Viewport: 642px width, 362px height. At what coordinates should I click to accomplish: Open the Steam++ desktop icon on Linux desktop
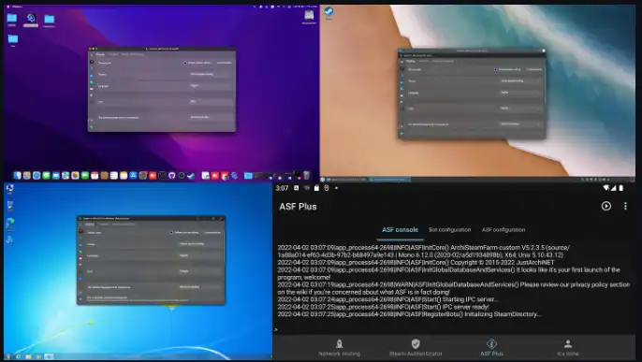click(x=328, y=13)
